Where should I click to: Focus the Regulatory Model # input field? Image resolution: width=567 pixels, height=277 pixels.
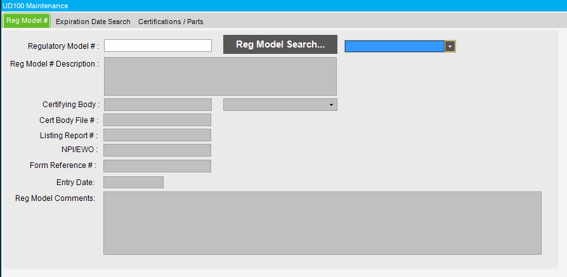(158, 46)
